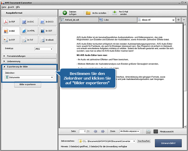Send files via Per E-Mail senden
Viewport: 188px width, 151px height.
(120, 13)
